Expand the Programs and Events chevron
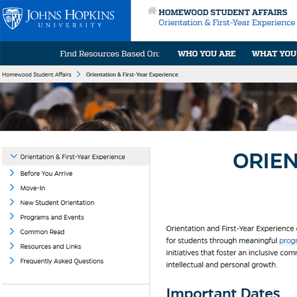Image resolution: width=297 pixels, height=297 pixels. pyautogui.click(x=12, y=217)
